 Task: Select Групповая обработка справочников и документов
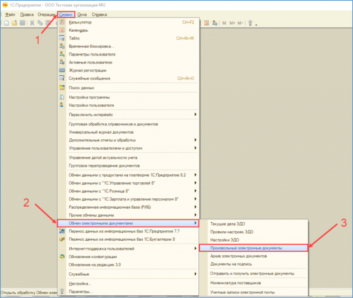pos(113,124)
